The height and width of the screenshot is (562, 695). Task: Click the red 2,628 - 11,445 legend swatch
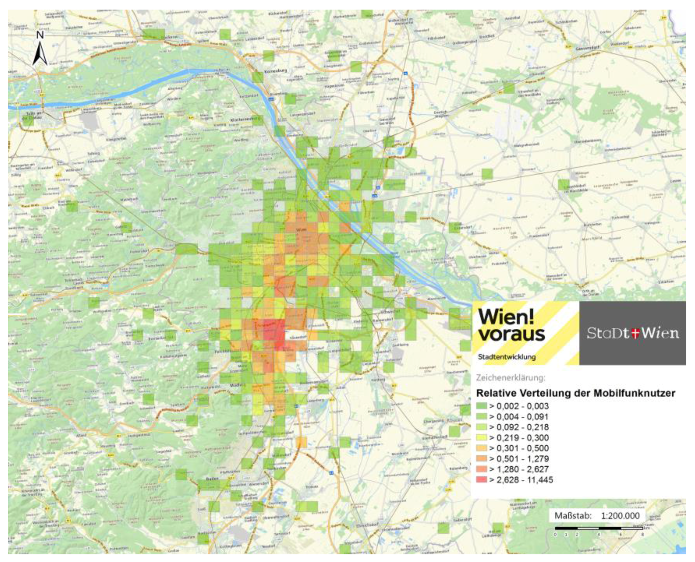point(481,480)
